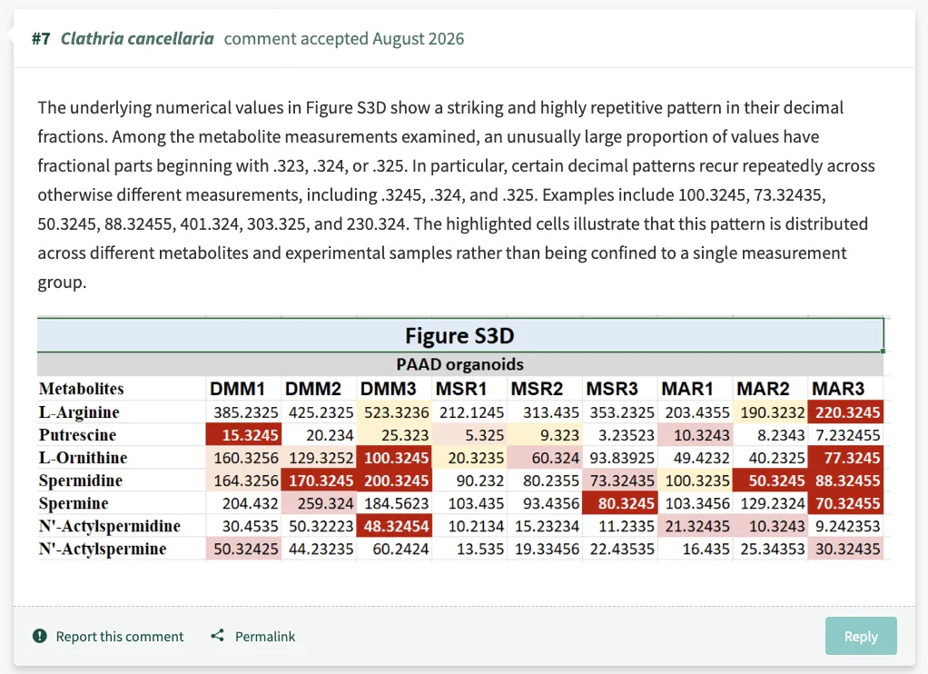Click the 170.3245 Spermidine DMM2 cell
Image resolution: width=928 pixels, height=674 pixels.
point(319,481)
